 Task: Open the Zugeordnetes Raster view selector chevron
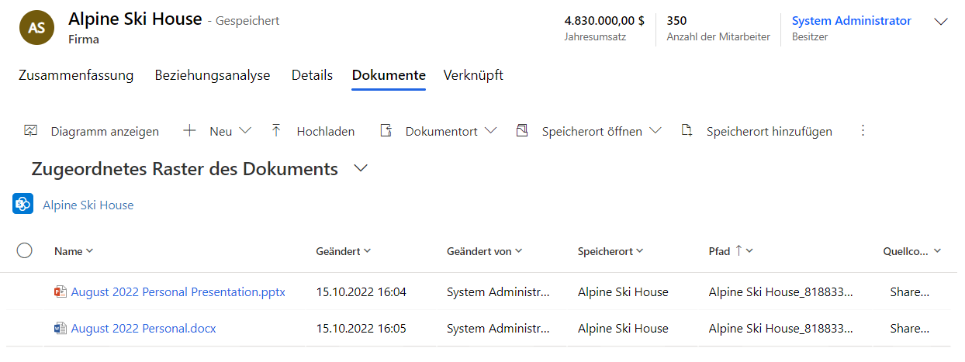[x=361, y=168]
